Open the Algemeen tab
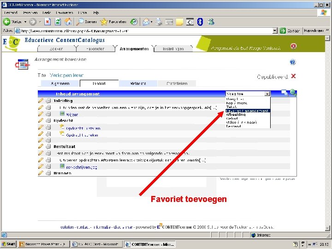Viewport: 332px width, 249px height. (x=60, y=83)
